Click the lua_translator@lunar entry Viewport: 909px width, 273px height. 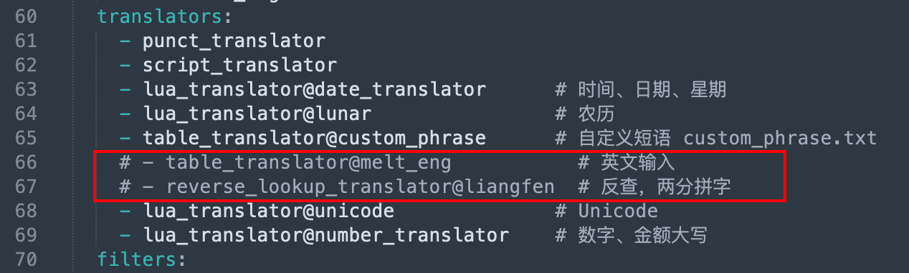point(257,114)
